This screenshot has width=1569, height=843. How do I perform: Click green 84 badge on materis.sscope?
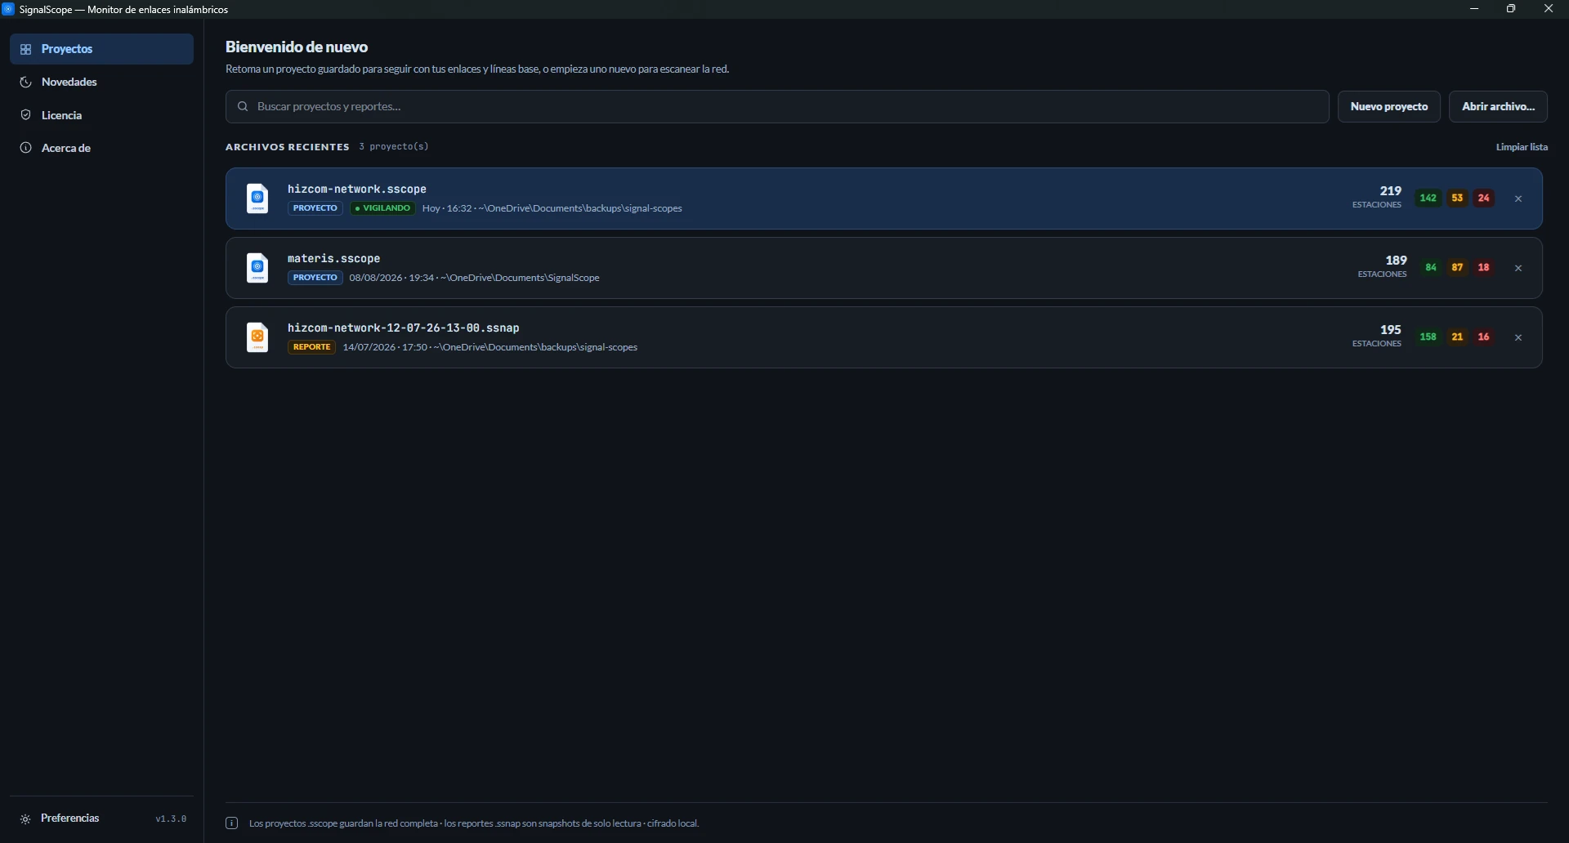(1431, 268)
